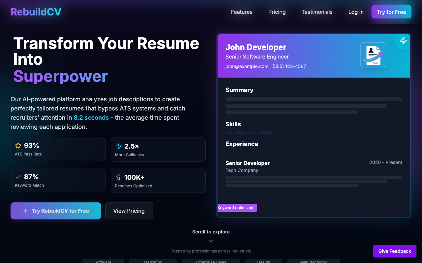This screenshot has width=422, height=263.
Task: Click the Log in link
Action: click(x=356, y=12)
